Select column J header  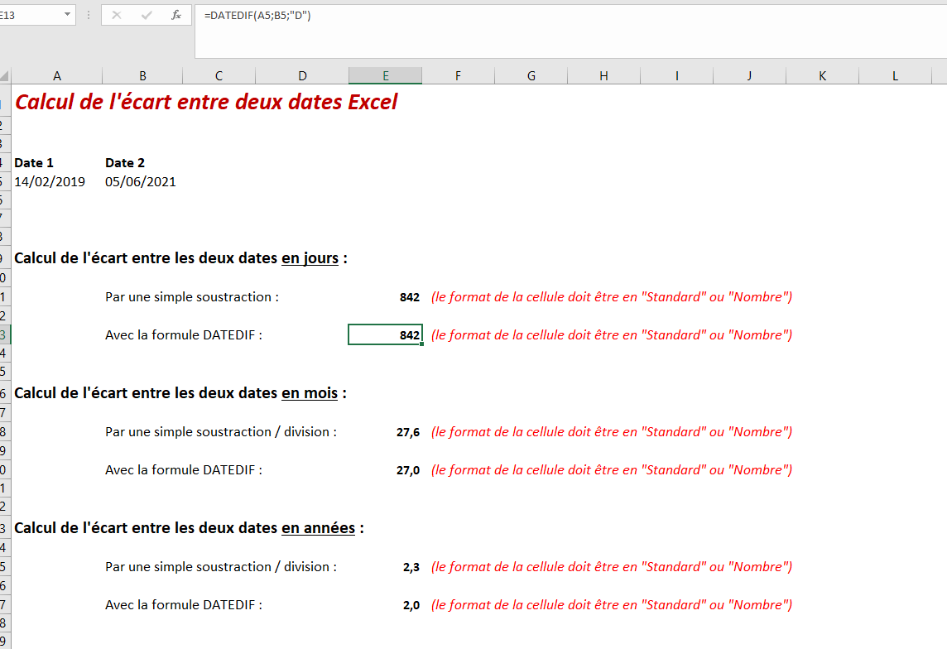tap(749, 76)
